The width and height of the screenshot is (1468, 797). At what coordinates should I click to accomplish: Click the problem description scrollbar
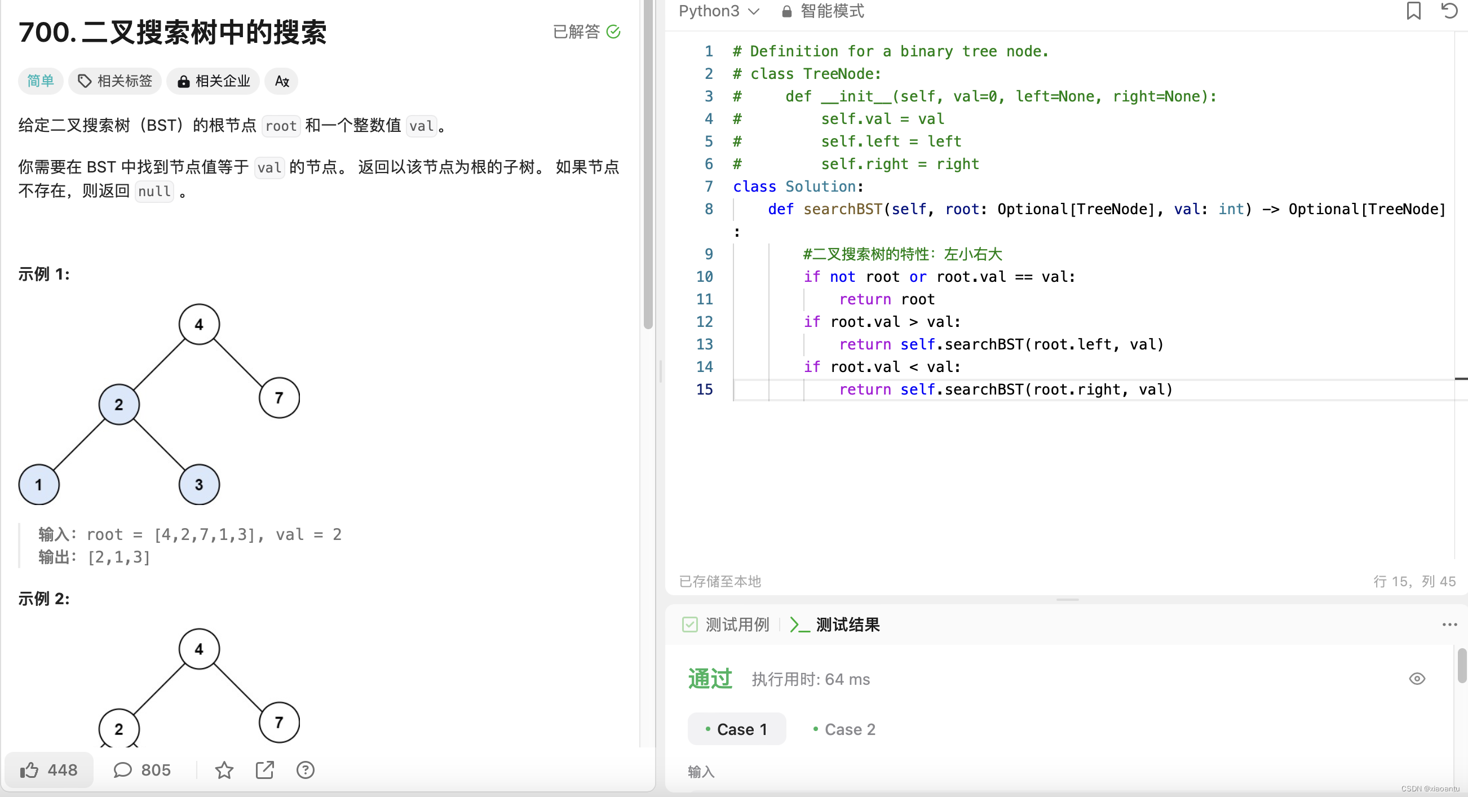(x=648, y=165)
